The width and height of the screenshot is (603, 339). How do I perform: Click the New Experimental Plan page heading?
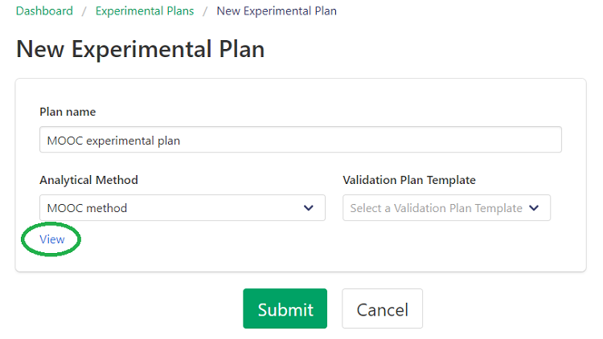[x=140, y=49]
